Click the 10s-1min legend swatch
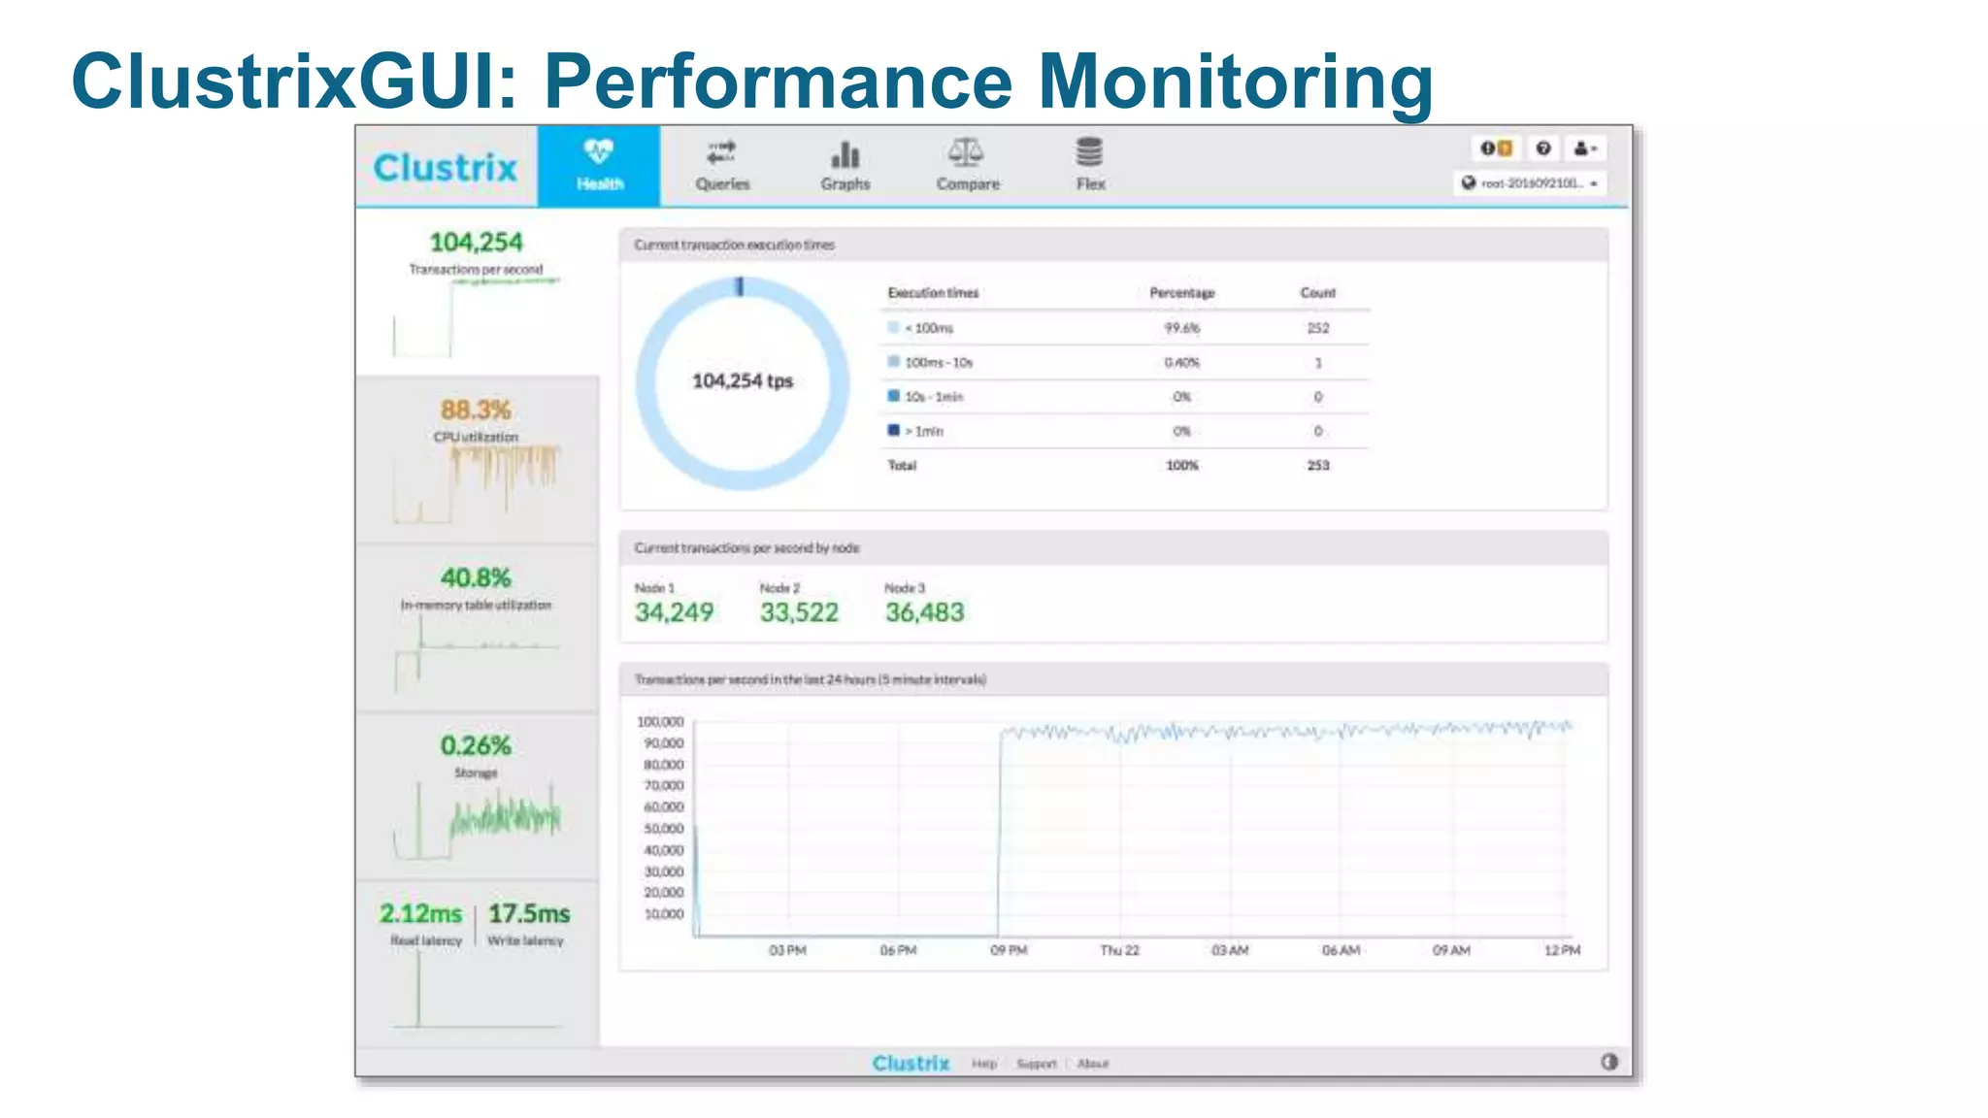 tap(893, 396)
